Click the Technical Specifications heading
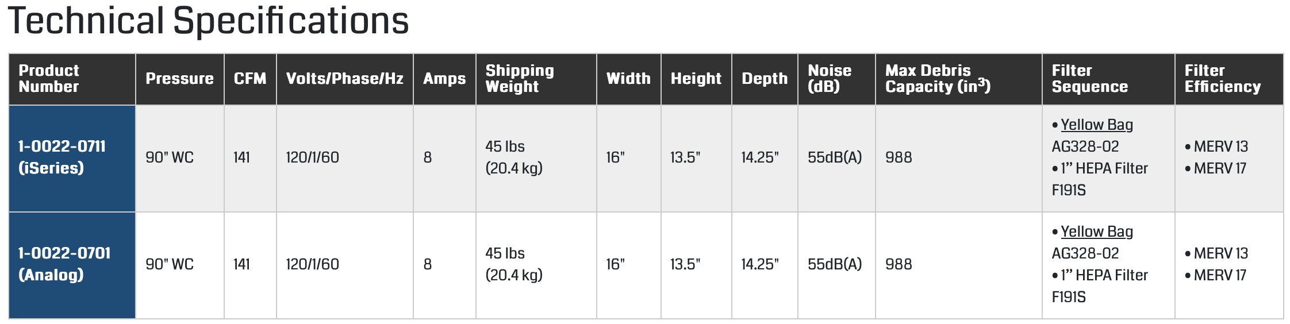 [x=208, y=21]
